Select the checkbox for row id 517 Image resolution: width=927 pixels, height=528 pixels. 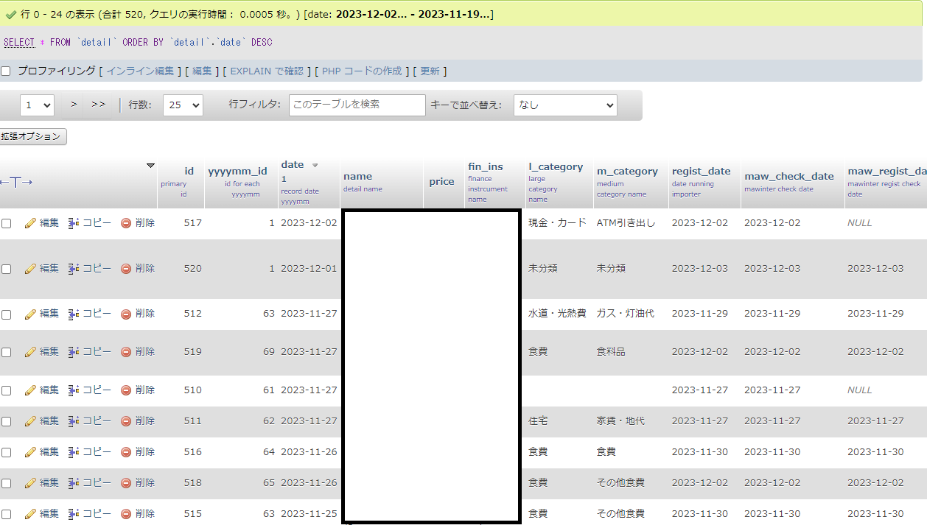[x=7, y=222]
